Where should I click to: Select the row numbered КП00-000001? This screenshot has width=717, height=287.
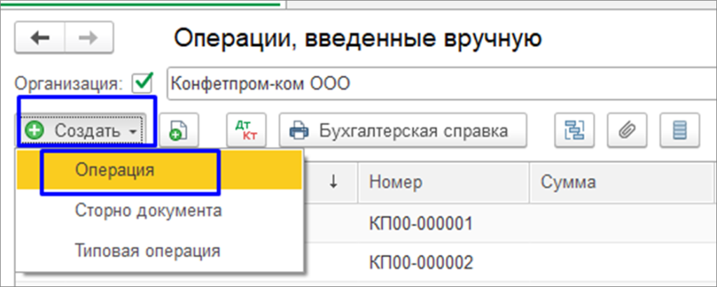(510, 223)
